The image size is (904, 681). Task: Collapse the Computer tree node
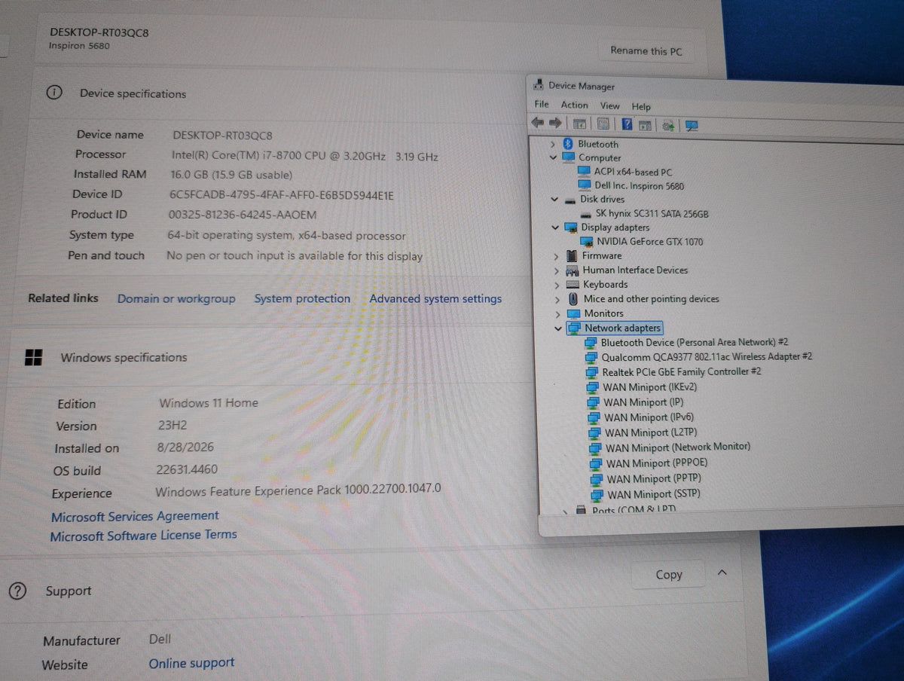[554, 157]
